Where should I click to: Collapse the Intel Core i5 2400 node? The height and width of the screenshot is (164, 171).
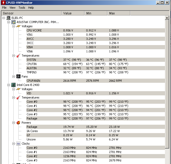(x=8, y=85)
